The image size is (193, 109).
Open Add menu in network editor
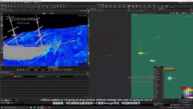click(x=133, y=13)
